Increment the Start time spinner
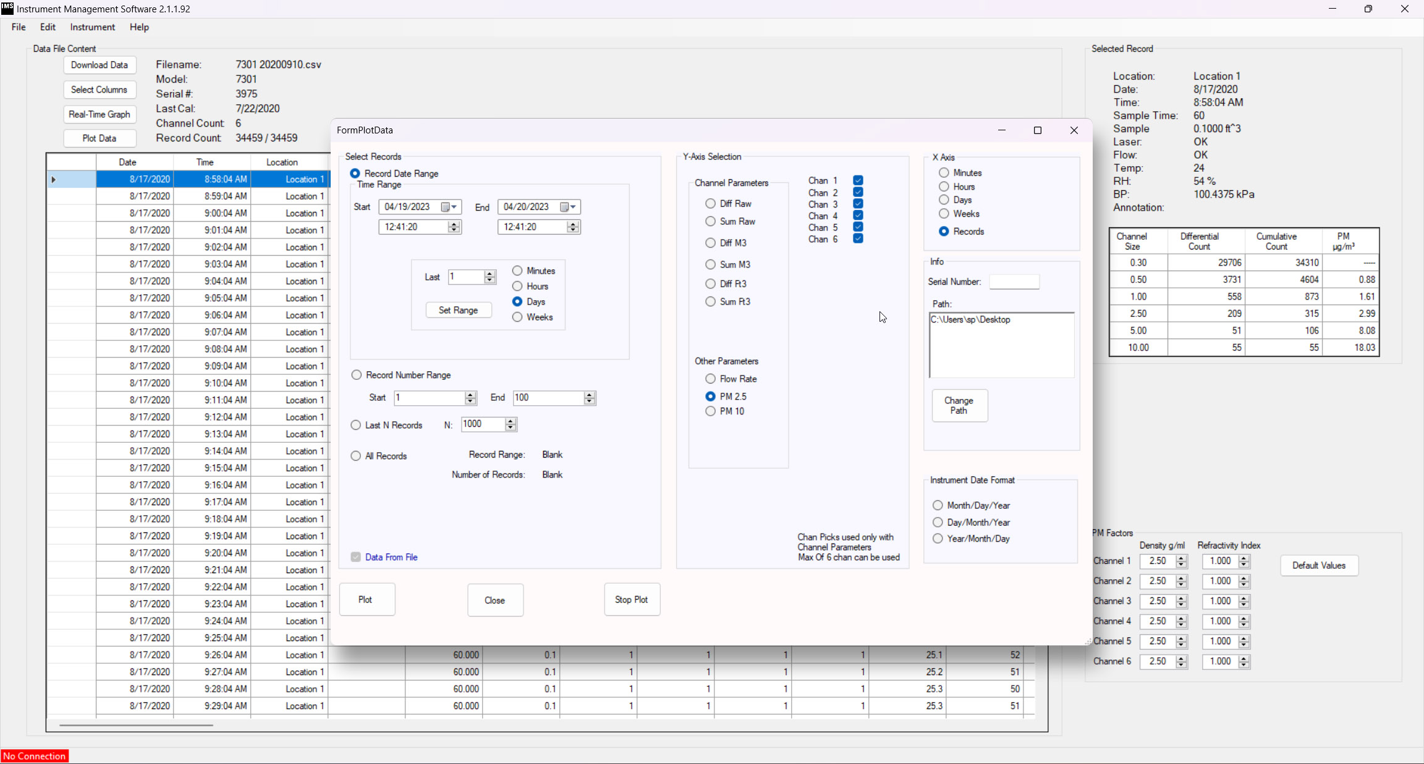 click(454, 224)
